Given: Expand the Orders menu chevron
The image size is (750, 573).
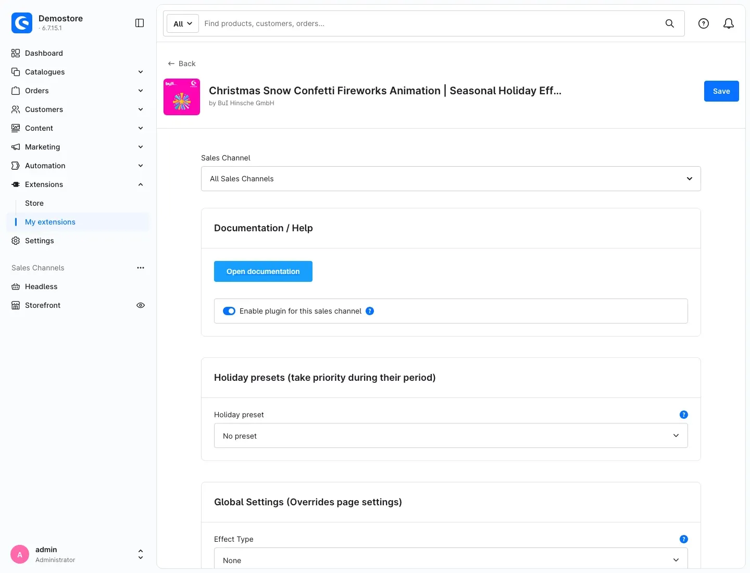Looking at the screenshot, I should pos(141,91).
